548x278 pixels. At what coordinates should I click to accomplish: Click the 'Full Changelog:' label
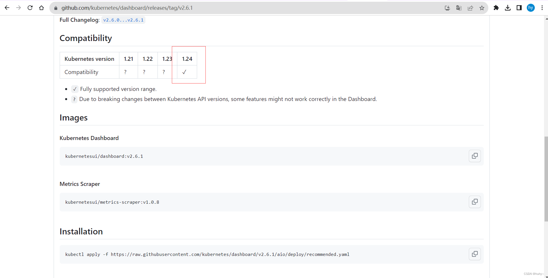pyautogui.click(x=80, y=20)
